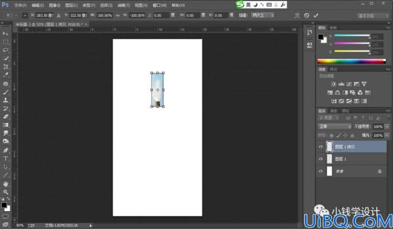The width and height of the screenshot is (393, 229).
Task: Select the Crop tool
Action: 6,66
